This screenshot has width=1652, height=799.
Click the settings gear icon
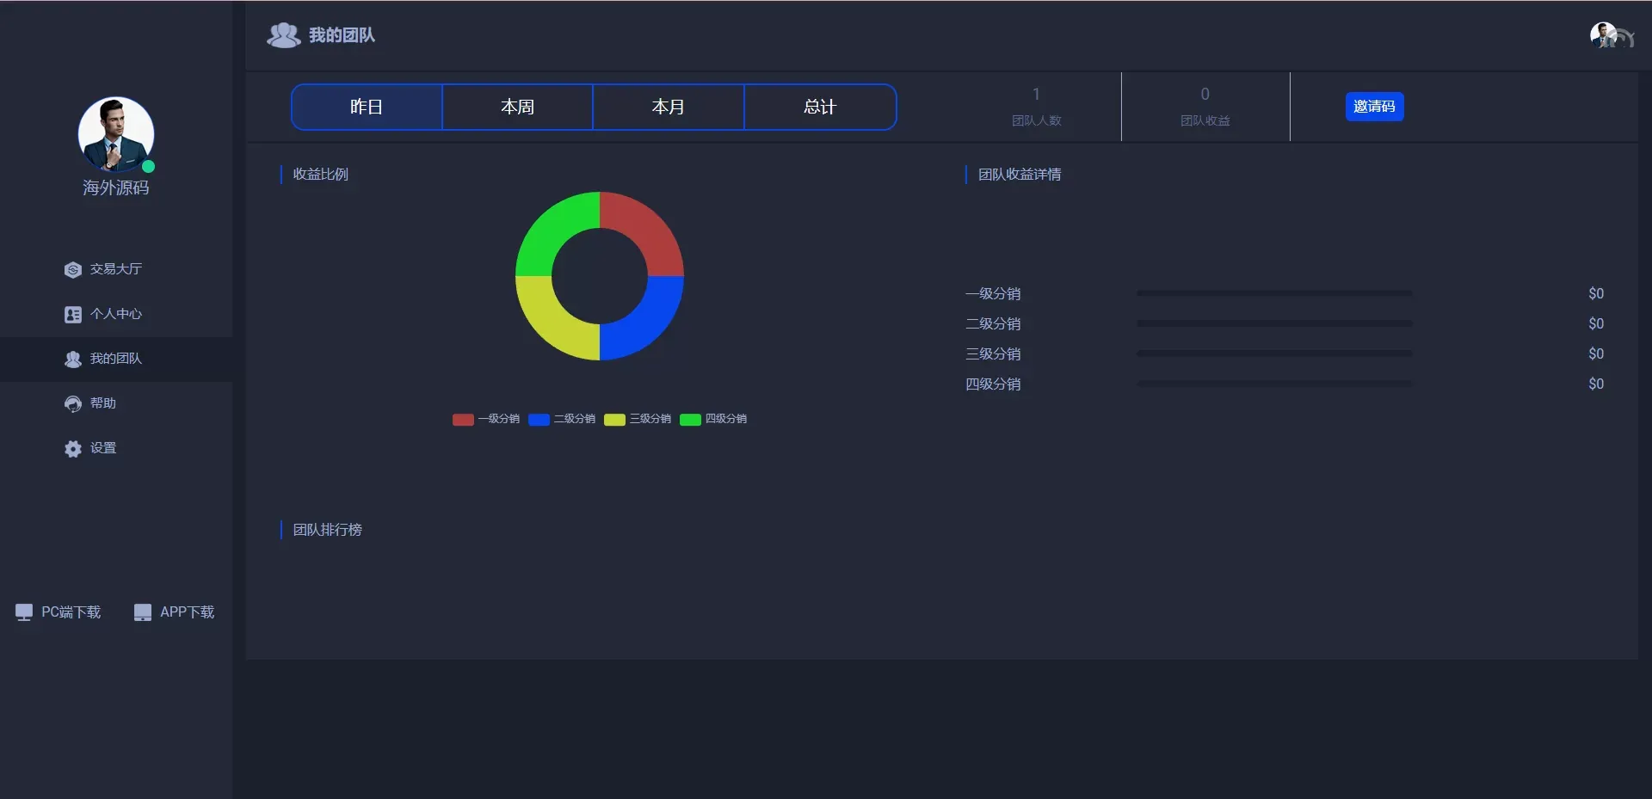tap(73, 449)
